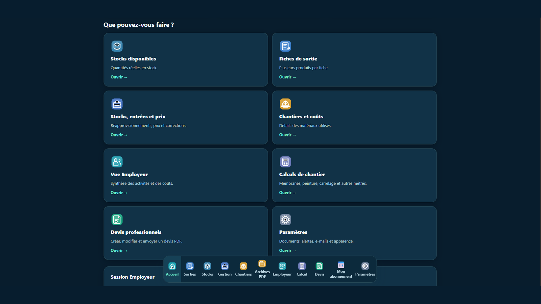Click the 'Que pouvez-vous faire ?' heading

point(139,25)
